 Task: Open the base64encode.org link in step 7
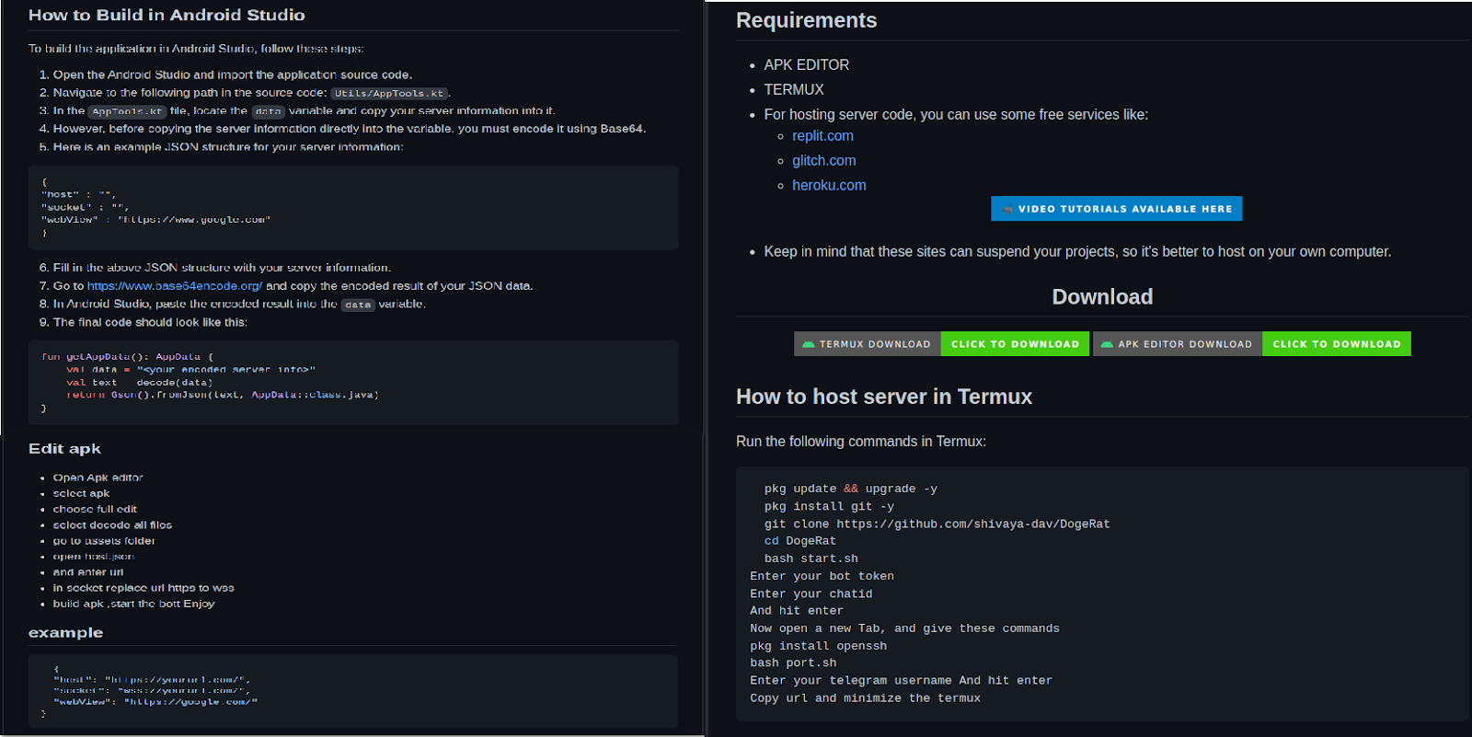175,286
